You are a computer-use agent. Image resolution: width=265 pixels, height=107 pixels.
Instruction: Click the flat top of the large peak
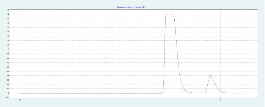(170, 14)
